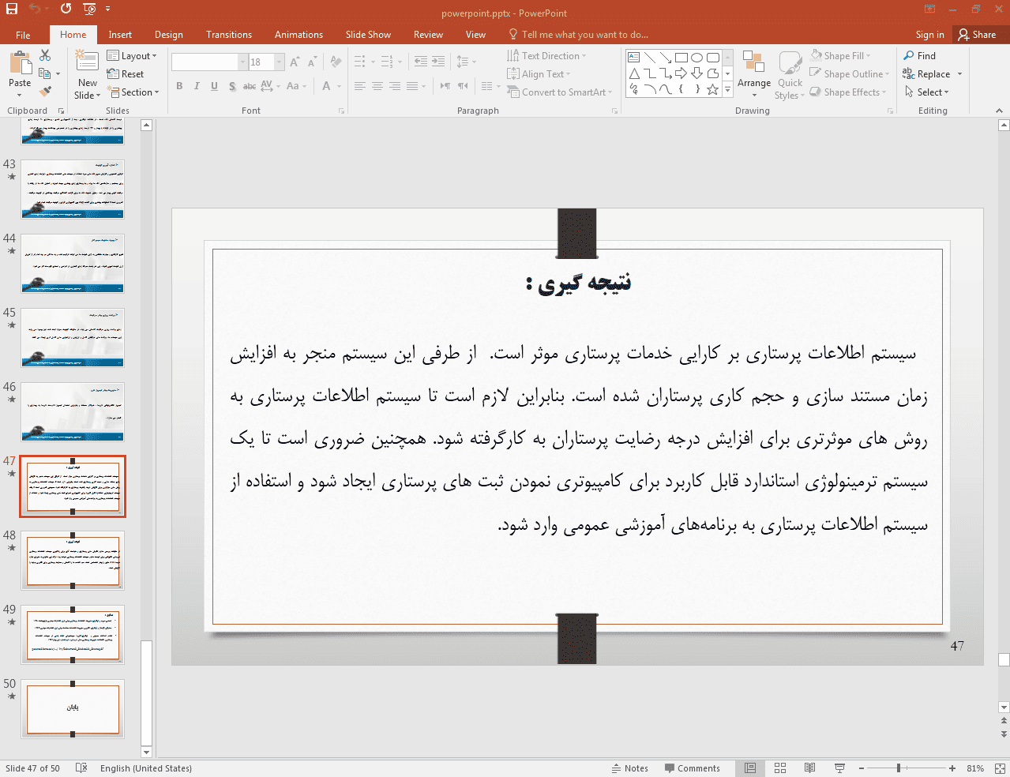Open the Align Text dropdown
Image resolution: width=1010 pixels, height=777 pixels.
point(539,74)
